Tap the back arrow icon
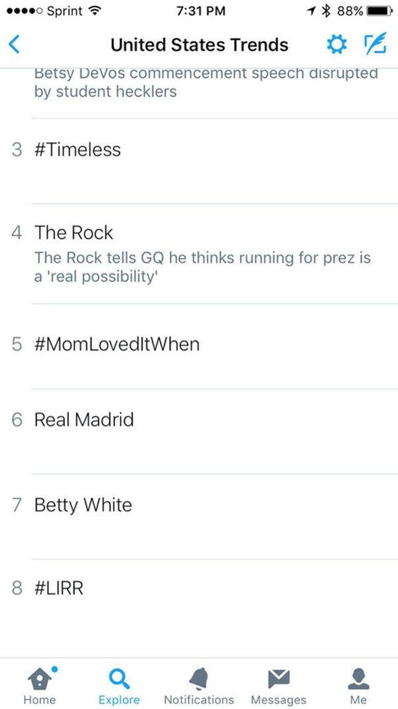The height and width of the screenshot is (709, 398). tap(15, 45)
